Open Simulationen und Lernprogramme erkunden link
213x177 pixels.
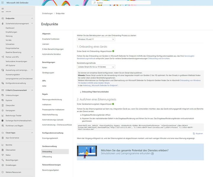pyautogui.click(x=127, y=153)
